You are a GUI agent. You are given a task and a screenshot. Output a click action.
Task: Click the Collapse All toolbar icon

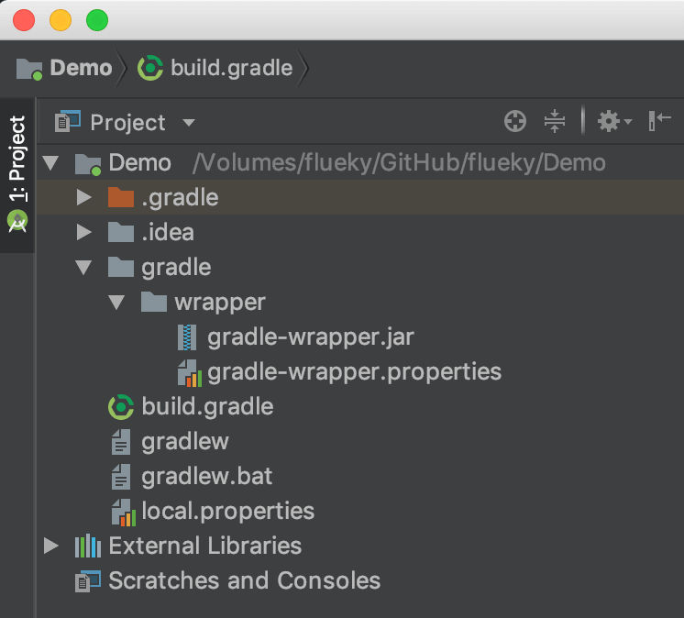(554, 121)
